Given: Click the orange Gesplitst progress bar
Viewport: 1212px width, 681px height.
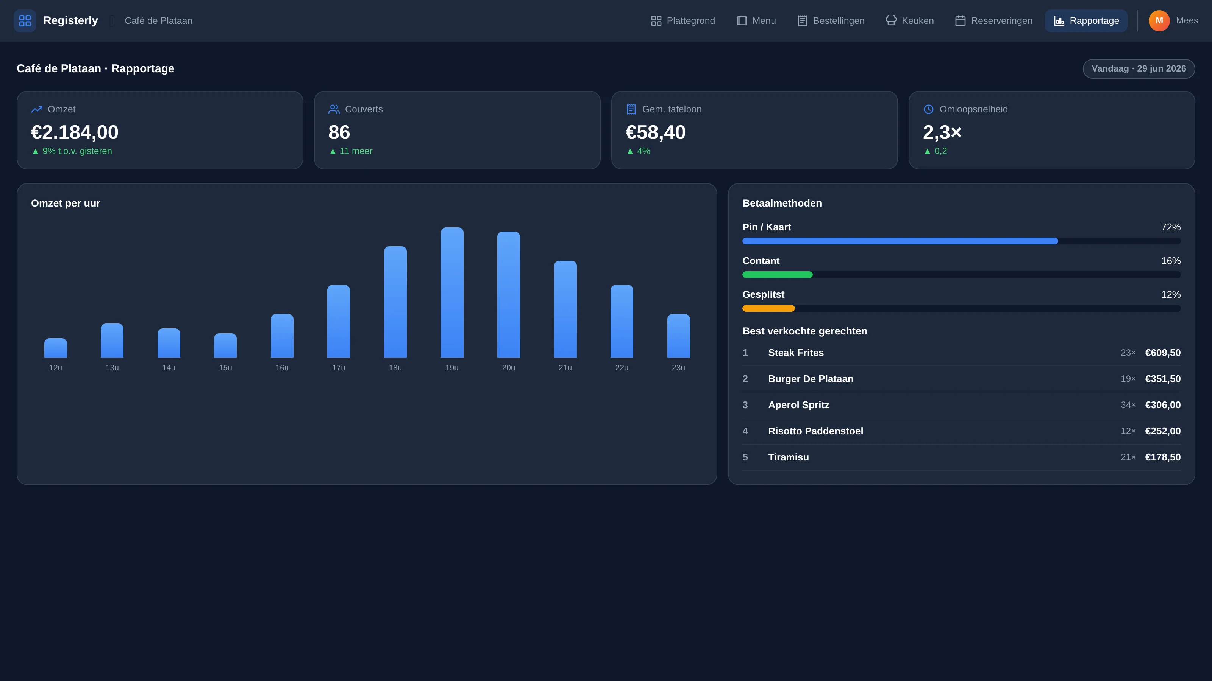Looking at the screenshot, I should 768,309.
